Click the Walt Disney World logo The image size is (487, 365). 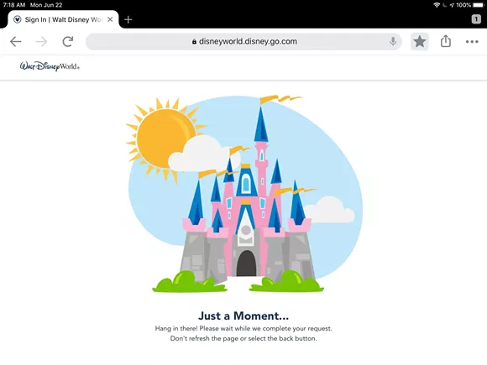(50, 66)
